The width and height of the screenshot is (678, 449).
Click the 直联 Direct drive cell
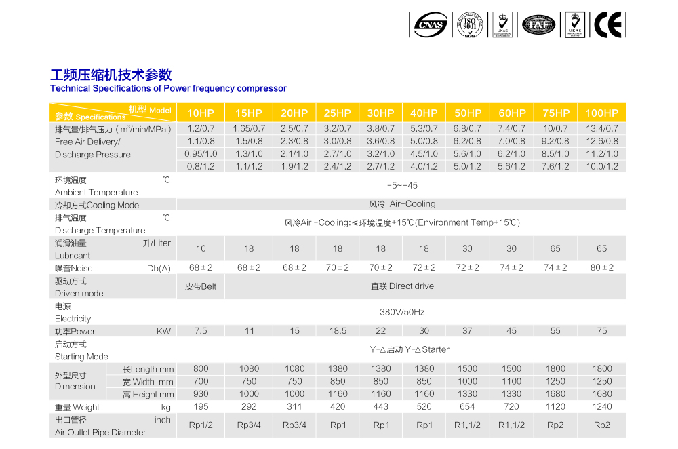402,286
